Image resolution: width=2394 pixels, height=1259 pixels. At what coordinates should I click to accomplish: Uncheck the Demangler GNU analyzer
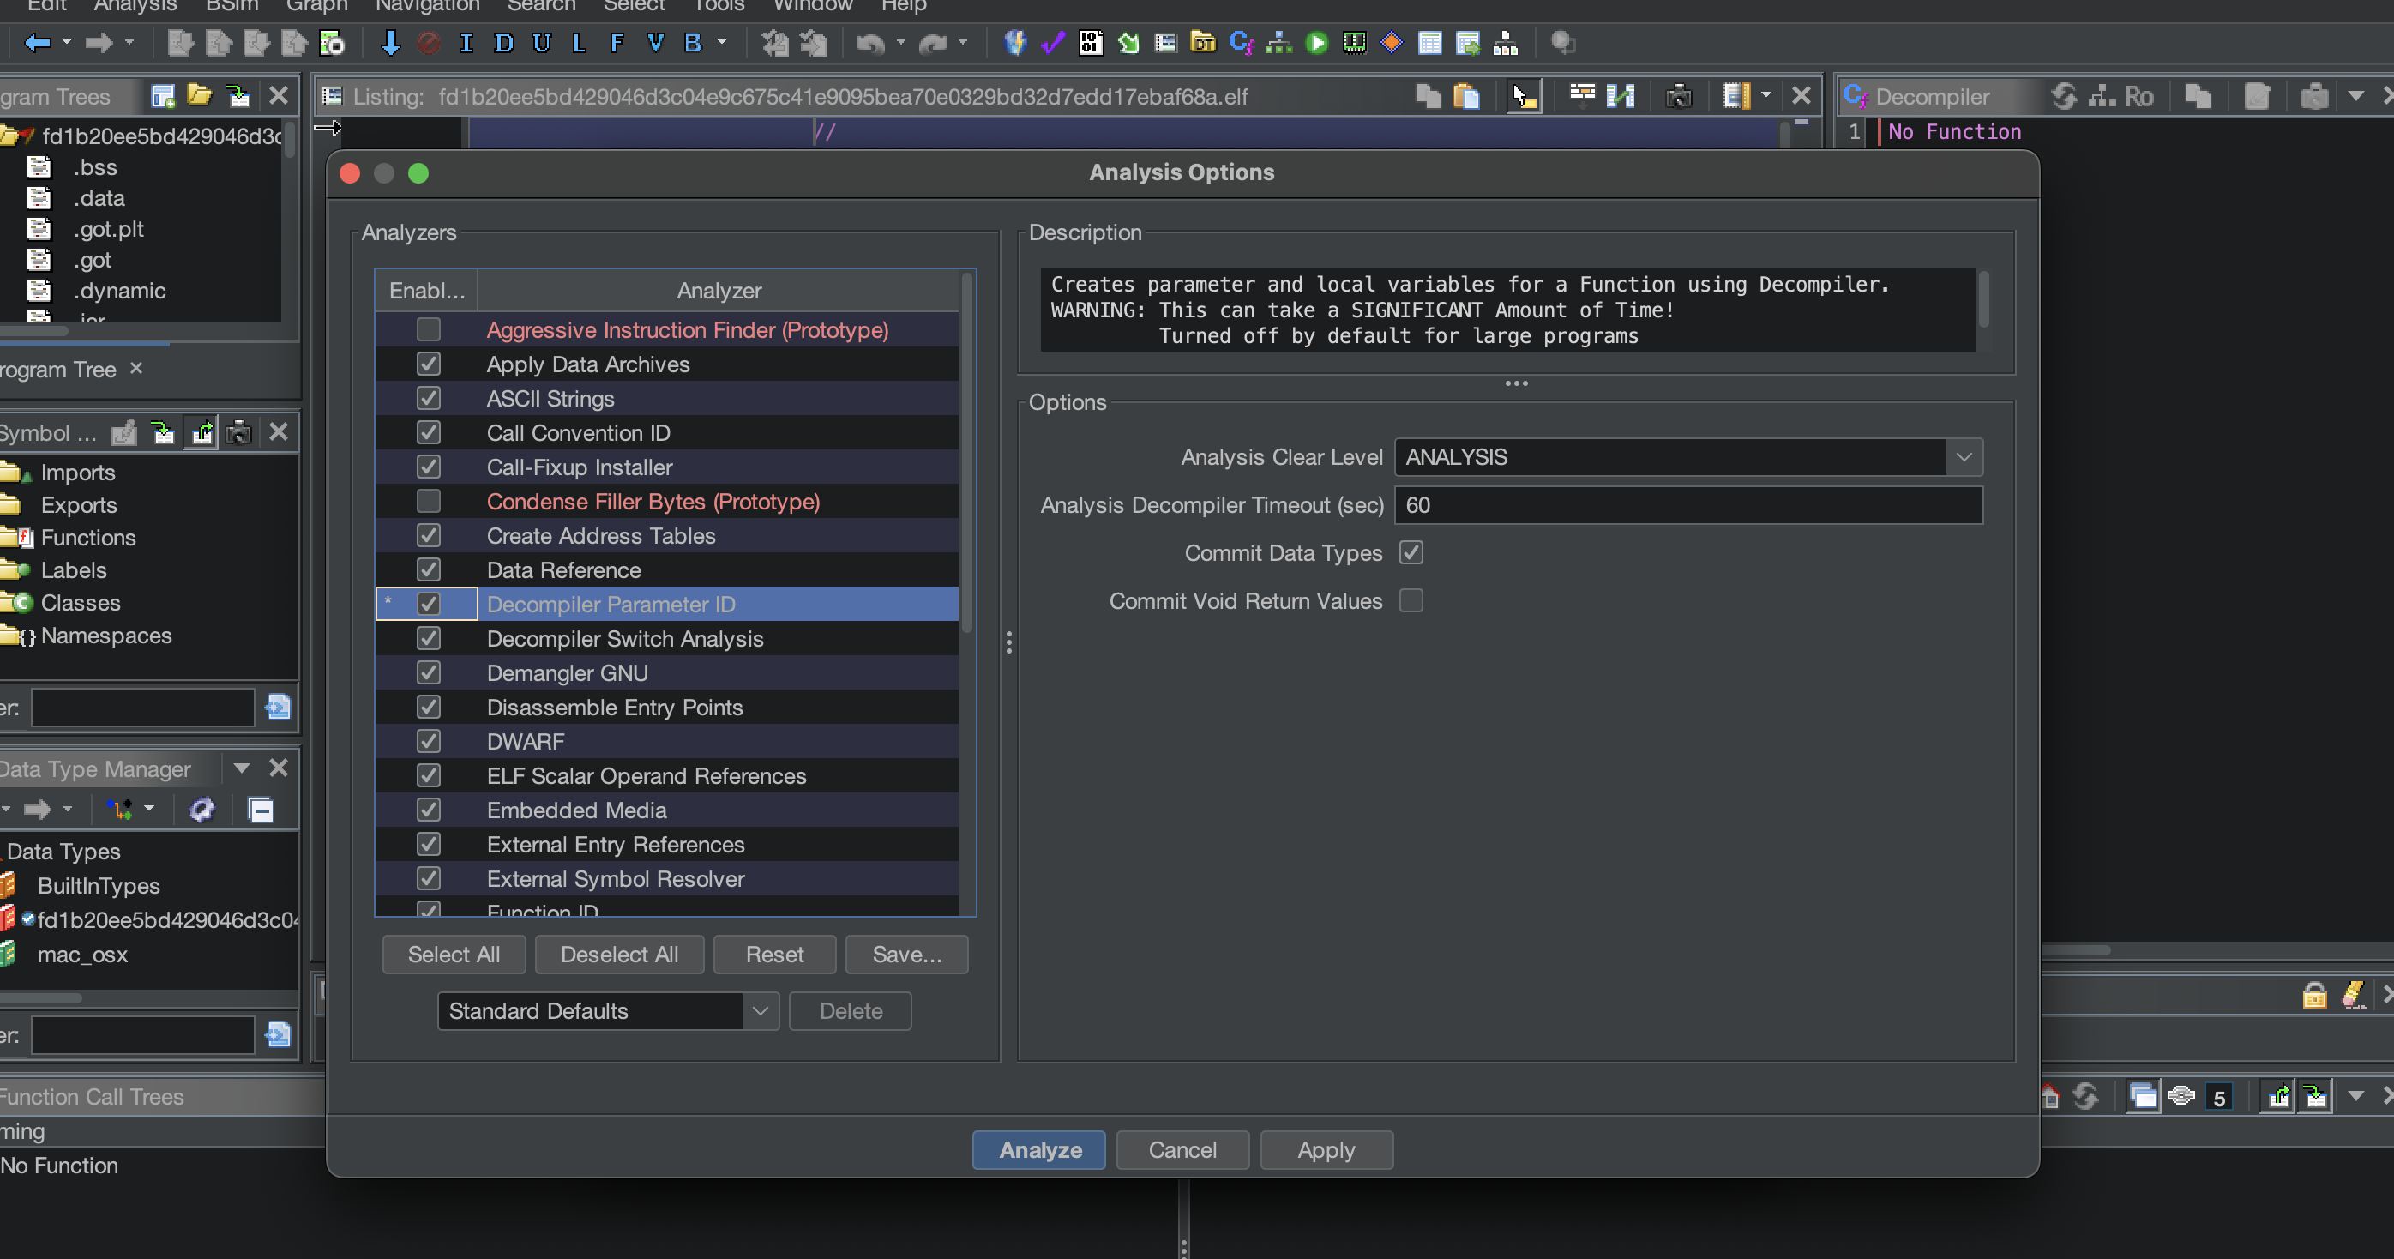(x=429, y=672)
